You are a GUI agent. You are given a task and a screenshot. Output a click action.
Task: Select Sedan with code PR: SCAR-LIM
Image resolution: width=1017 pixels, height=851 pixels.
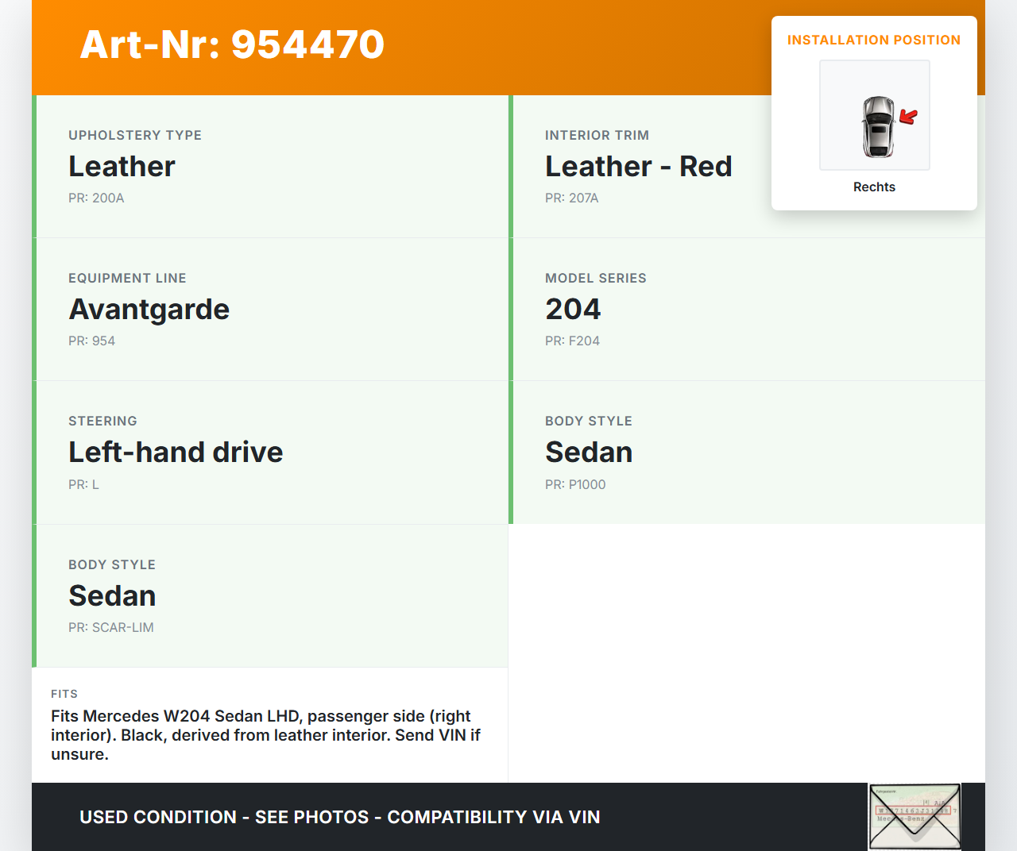point(112,595)
